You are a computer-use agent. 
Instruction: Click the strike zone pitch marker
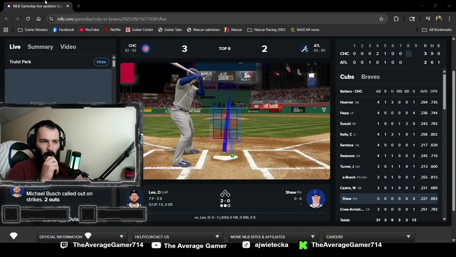click(x=232, y=156)
